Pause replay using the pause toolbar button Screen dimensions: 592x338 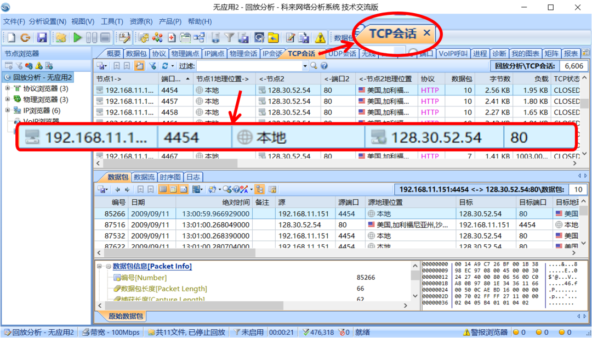click(x=92, y=37)
